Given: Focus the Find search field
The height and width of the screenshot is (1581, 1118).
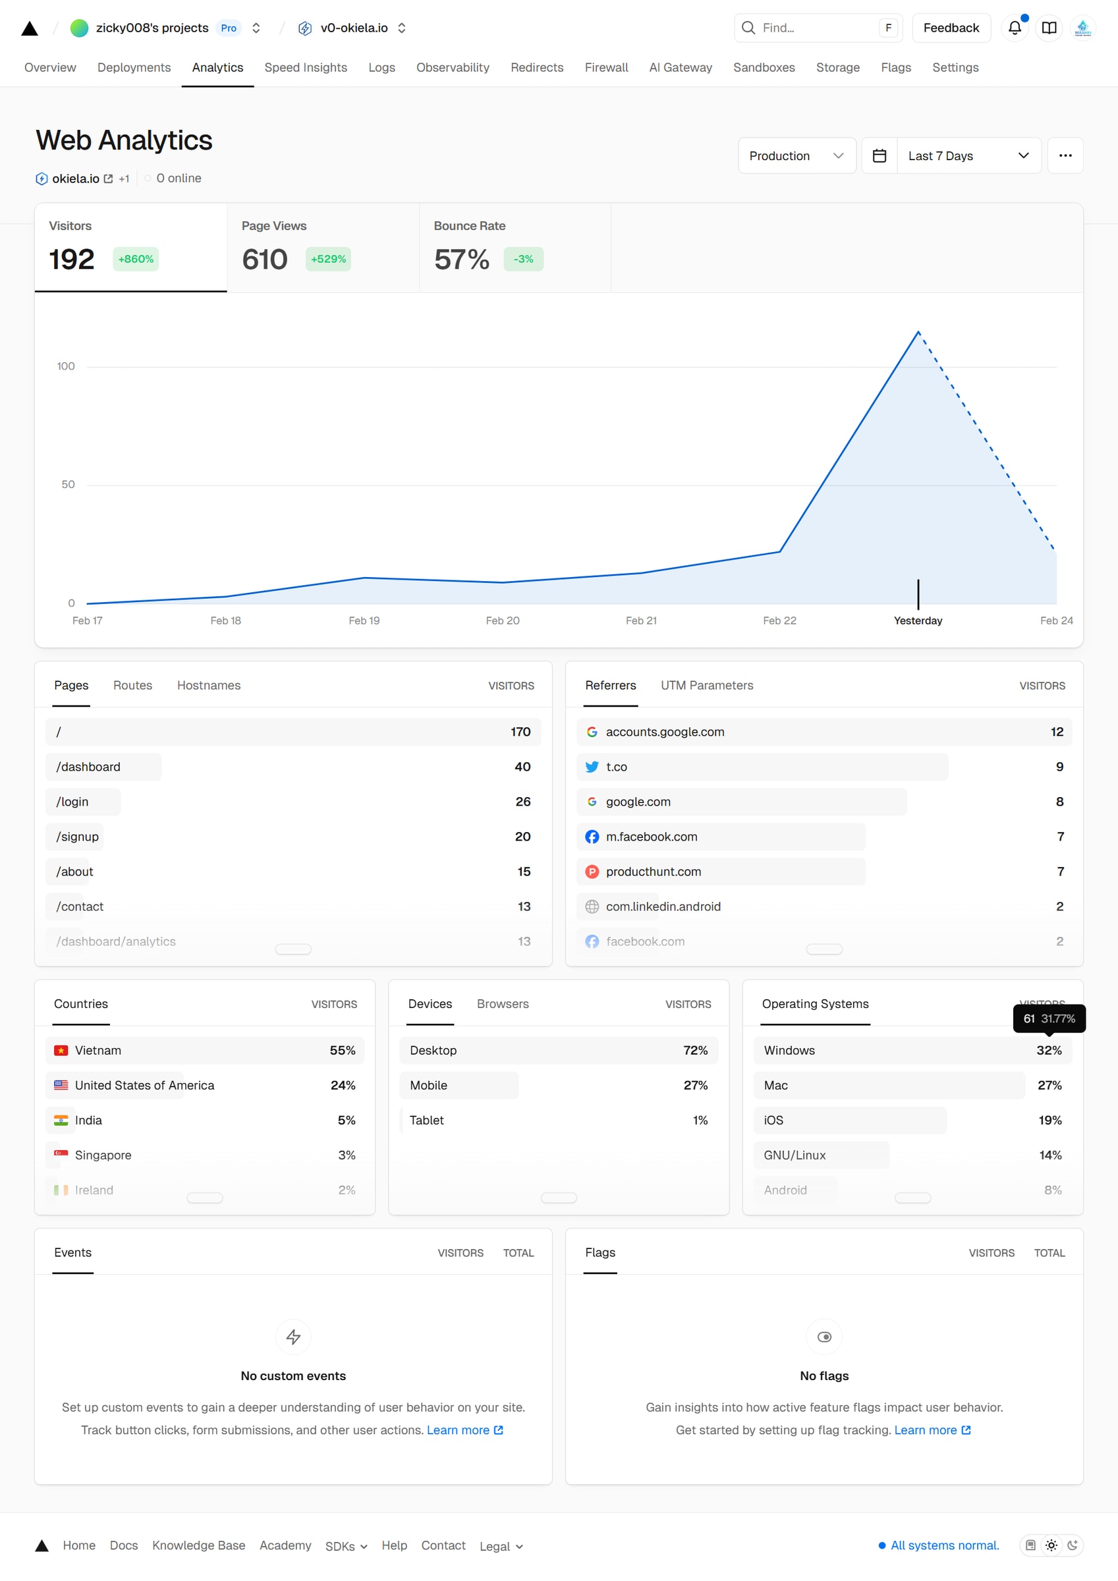Looking at the screenshot, I should (813, 28).
